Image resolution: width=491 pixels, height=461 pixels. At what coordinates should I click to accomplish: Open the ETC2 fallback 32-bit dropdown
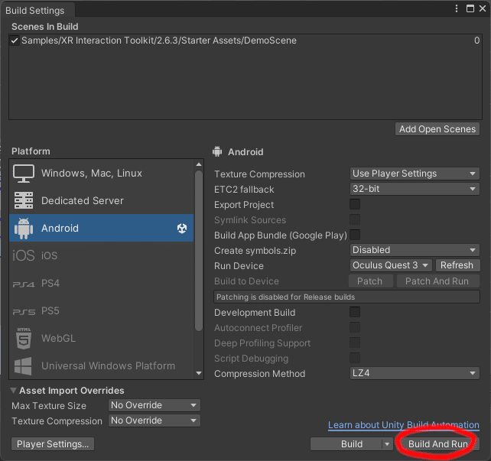[415, 189]
